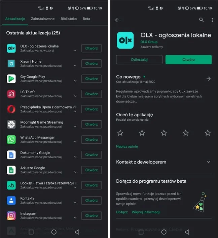Tap the WhatsApp Messenger app icon
This screenshot has width=218, height=238.
11,140
